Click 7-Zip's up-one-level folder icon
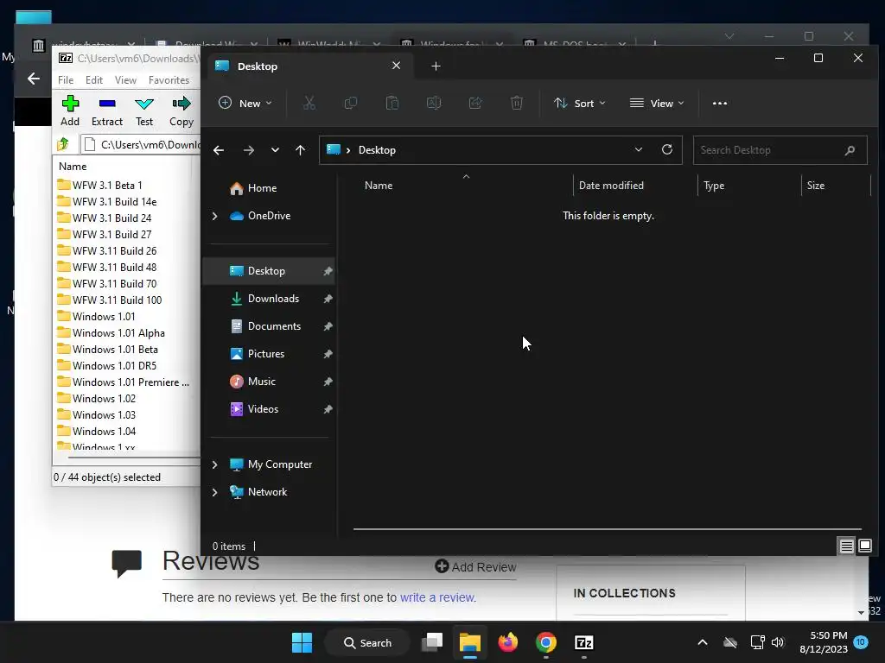This screenshot has height=663, width=885. click(63, 144)
